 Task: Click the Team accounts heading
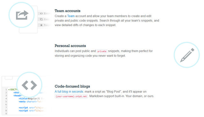(67, 11)
